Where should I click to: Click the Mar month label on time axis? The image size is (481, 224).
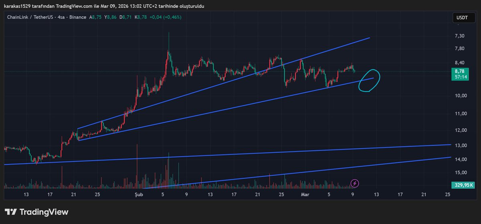point(305,194)
